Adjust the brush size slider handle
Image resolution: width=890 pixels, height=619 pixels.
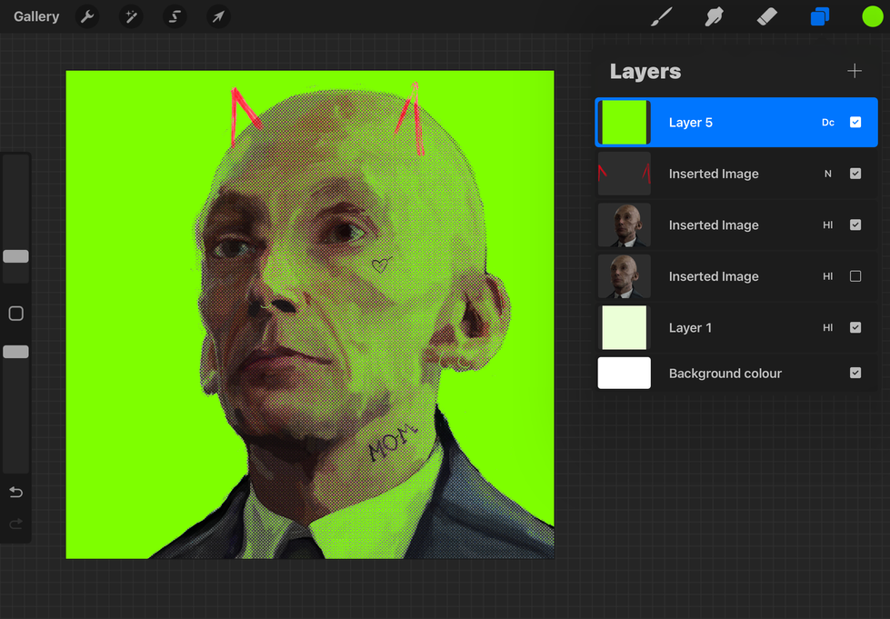[x=15, y=256]
